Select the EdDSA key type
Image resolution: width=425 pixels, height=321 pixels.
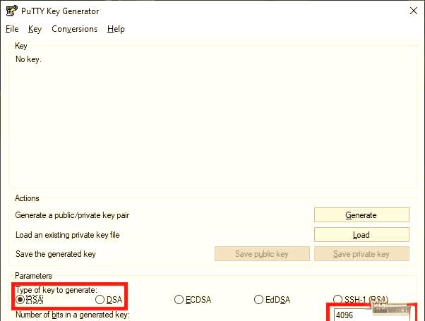tap(272, 300)
